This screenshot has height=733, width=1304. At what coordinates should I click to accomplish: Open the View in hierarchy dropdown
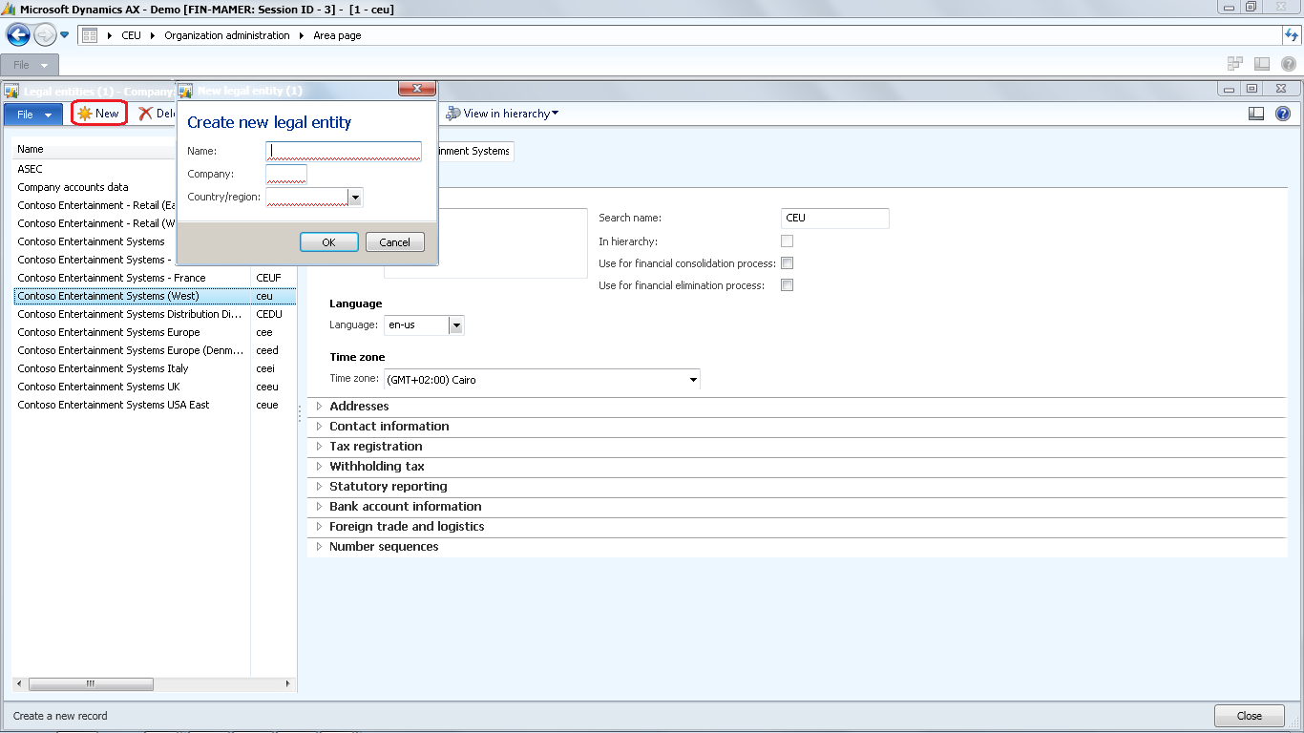502,114
